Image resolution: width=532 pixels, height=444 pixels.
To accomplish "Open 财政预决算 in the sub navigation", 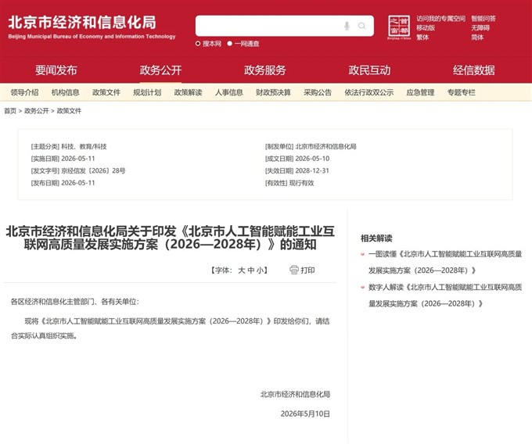I will pyautogui.click(x=273, y=92).
